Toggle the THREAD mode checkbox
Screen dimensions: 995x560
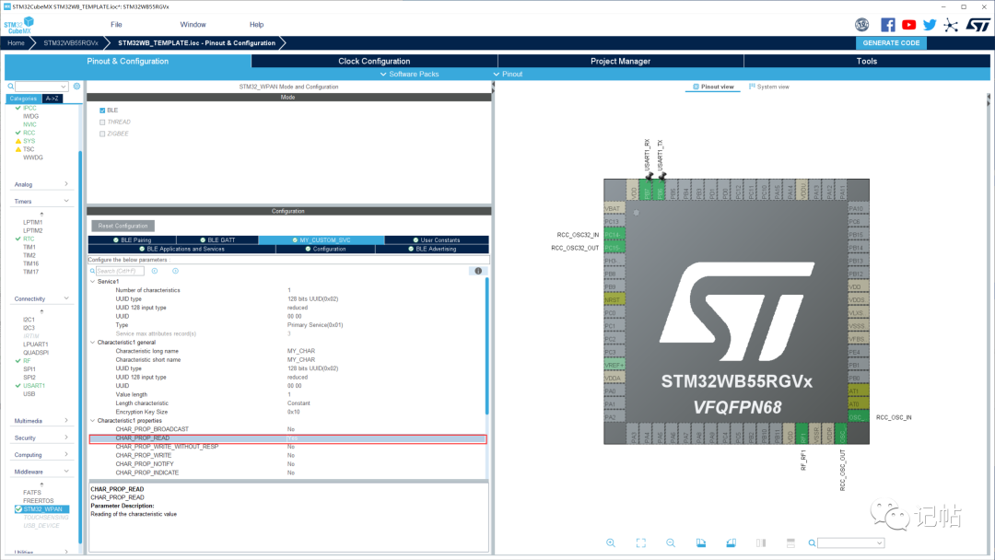102,122
